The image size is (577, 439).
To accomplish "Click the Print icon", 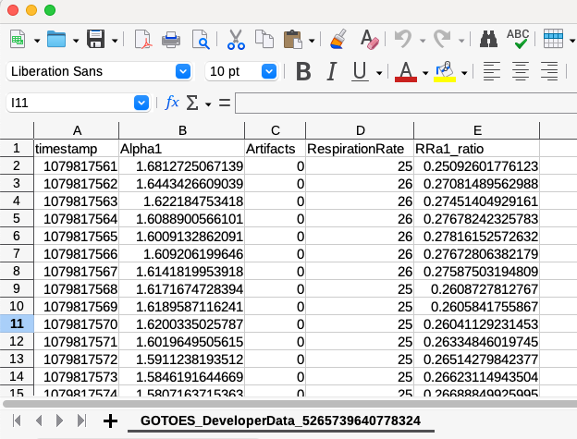I will tap(171, 39).
